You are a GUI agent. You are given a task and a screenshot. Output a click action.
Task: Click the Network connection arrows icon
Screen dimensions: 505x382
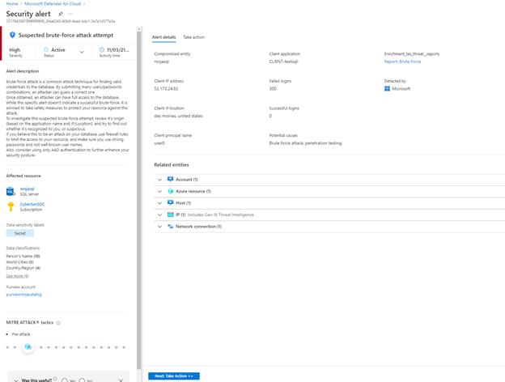point(171,227)
